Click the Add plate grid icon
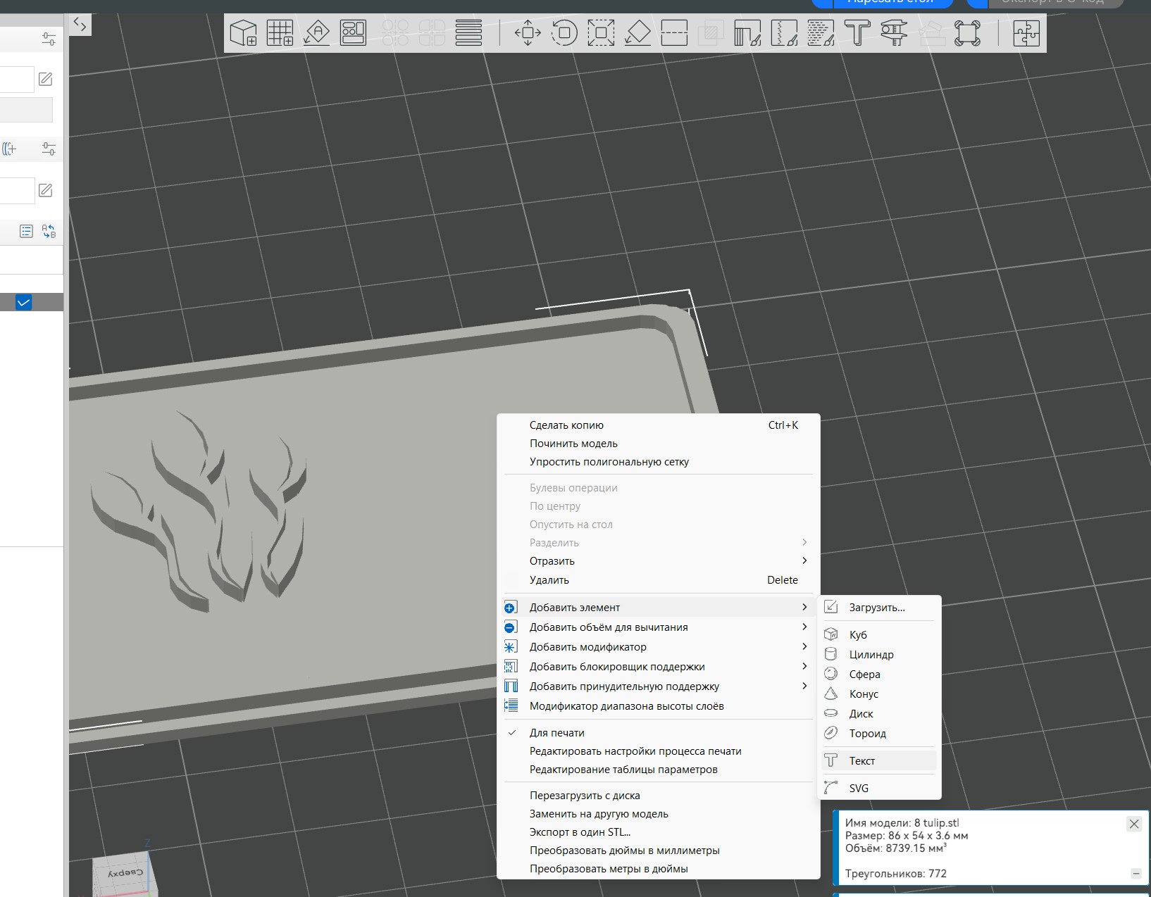Image resolution: width=1151 pixels, height=897 pixels. point(280,33)
